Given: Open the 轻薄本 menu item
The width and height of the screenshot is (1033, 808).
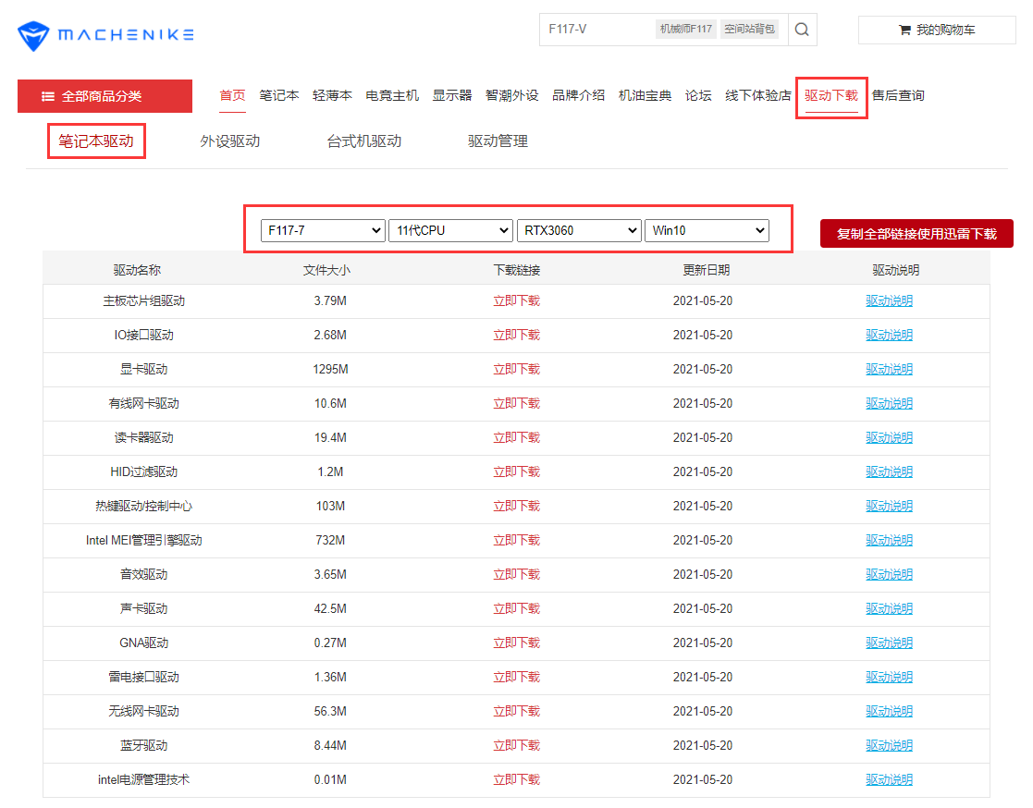Looking at the screenshot, I should click(332, 95).
